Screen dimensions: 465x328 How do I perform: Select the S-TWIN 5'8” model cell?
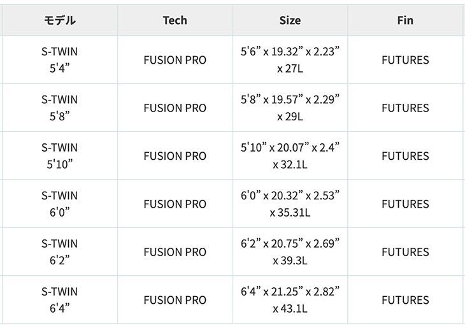tap(60, 108)
